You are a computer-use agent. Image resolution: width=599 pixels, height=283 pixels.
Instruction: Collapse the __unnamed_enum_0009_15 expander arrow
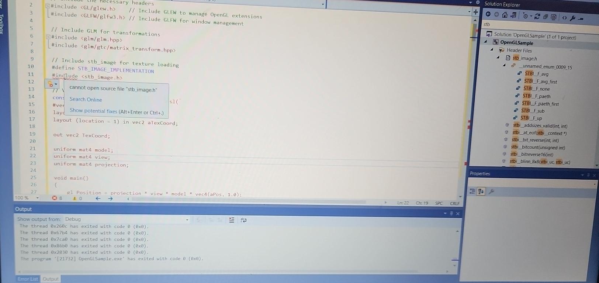point(504,65)
